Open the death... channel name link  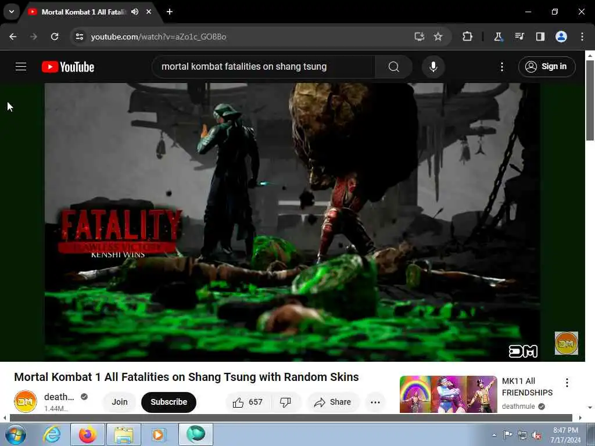(x=59, y=397)
